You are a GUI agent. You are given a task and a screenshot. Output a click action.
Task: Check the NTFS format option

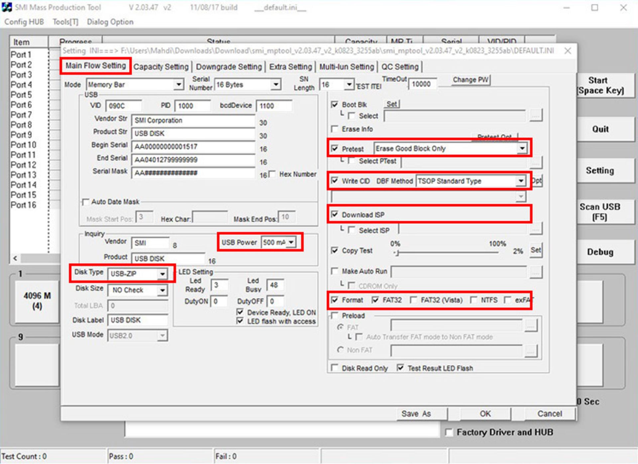click(474, 300)
